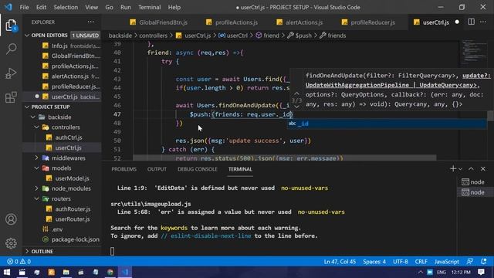Open File Explorer from the taskbar
Viewport: 494px width, 278px height.
pyautogui.click(x=66, y=272)
